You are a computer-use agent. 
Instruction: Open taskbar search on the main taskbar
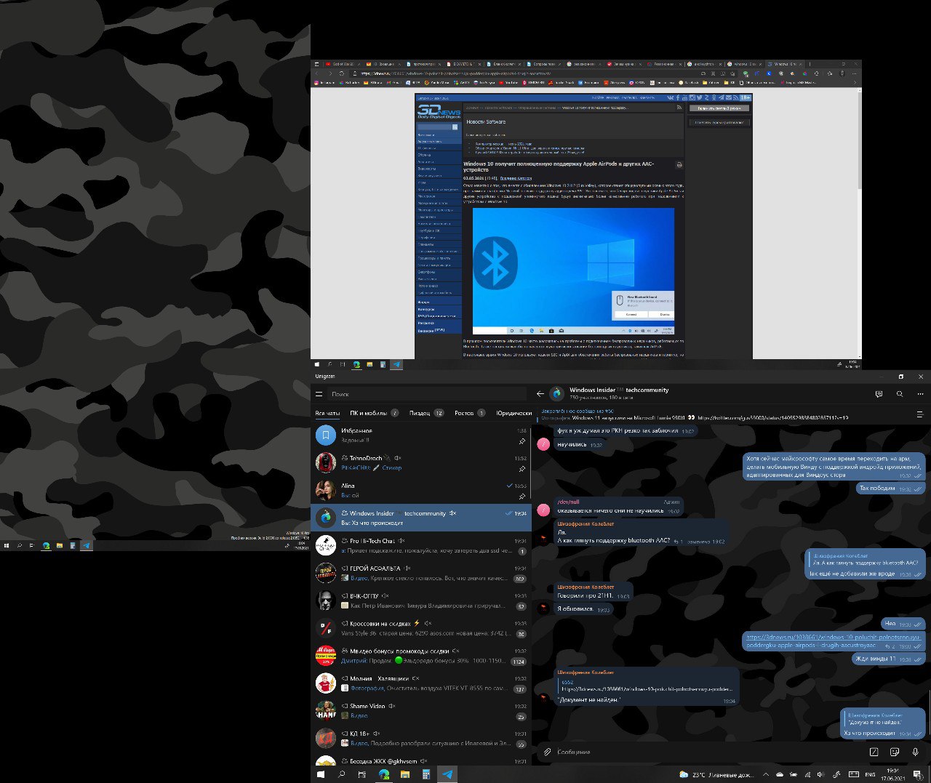(341, 775)
